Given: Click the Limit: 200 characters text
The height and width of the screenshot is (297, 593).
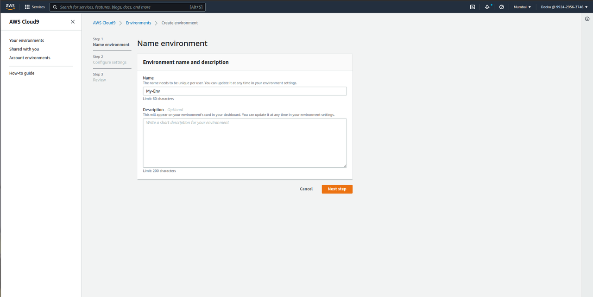Looking at the screenshot, I should click(x=159, y=171).
